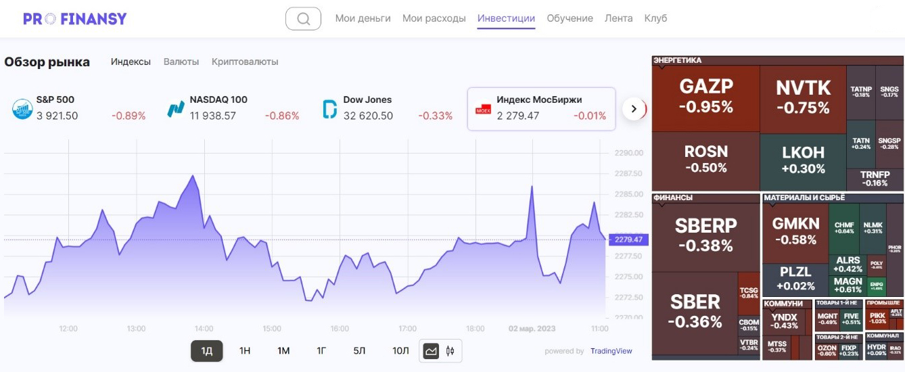Click NASDAQ 100 change -0.86%
The height and width of the screenshot is (372, 905).
coord(282,116)
